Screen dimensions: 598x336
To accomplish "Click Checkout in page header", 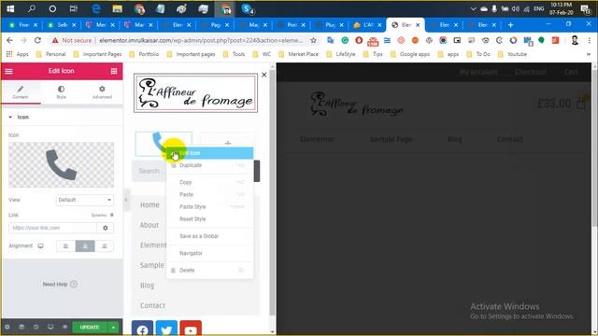I will click(531, 72).
